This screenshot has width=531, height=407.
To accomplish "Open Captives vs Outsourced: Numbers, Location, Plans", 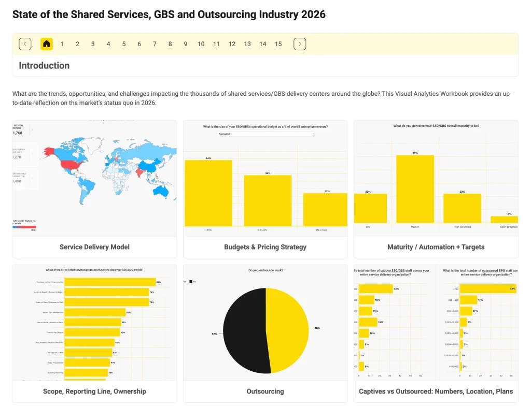I will click(436, 391).
